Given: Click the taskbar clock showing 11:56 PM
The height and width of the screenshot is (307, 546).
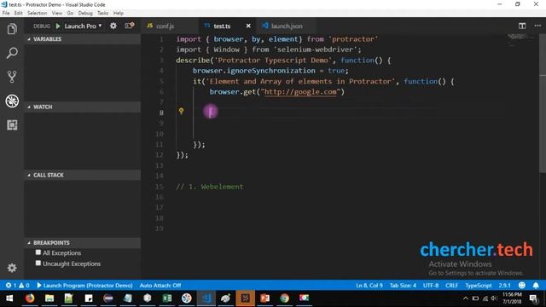Looking at the screenshot, I should 512,298.
